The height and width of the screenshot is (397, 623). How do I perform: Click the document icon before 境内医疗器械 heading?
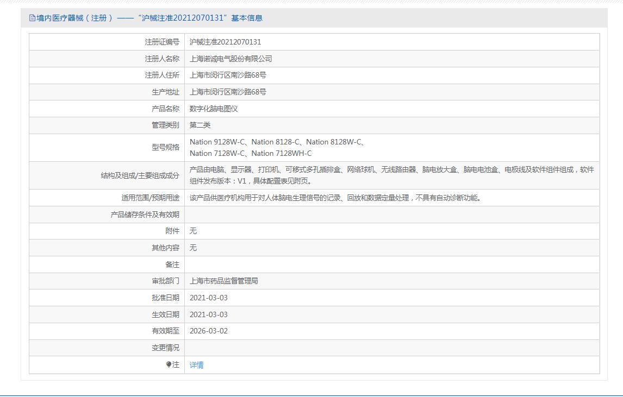[x=32, y=18]
